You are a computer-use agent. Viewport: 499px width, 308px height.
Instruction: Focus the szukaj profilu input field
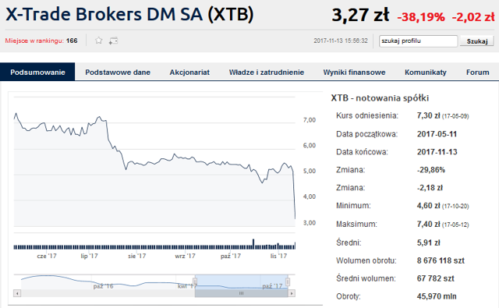pyautogui.click(x=418, y=41)
